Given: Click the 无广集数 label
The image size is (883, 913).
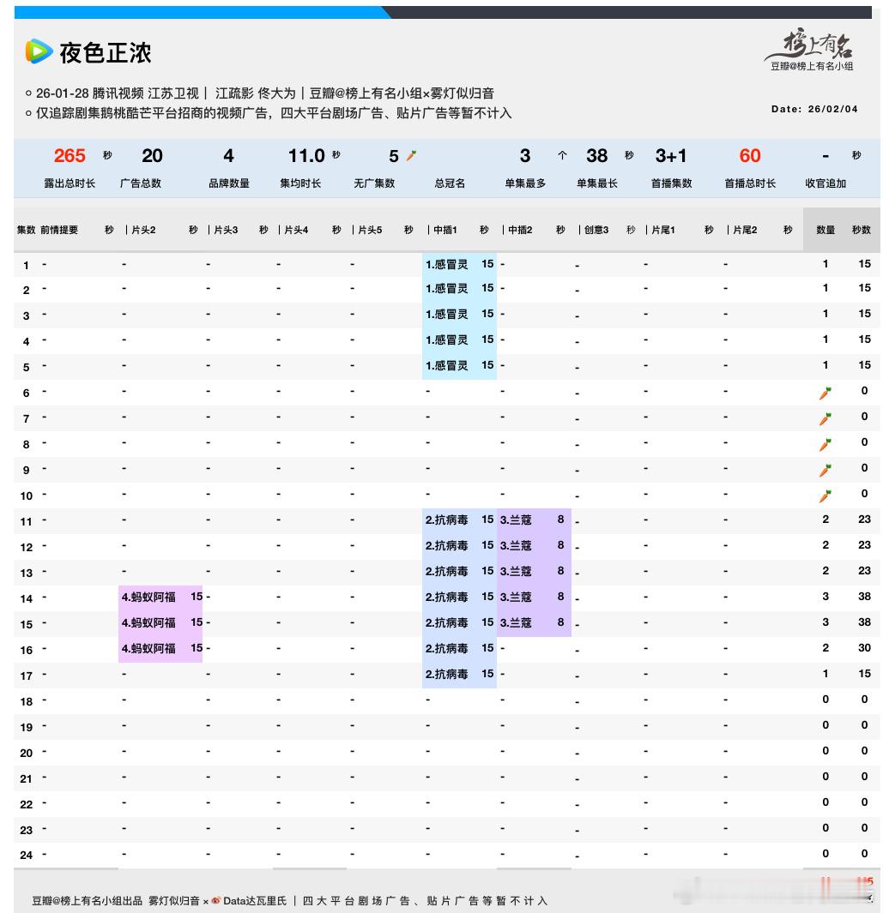Looking at the screenshot, I should point(374,183).
